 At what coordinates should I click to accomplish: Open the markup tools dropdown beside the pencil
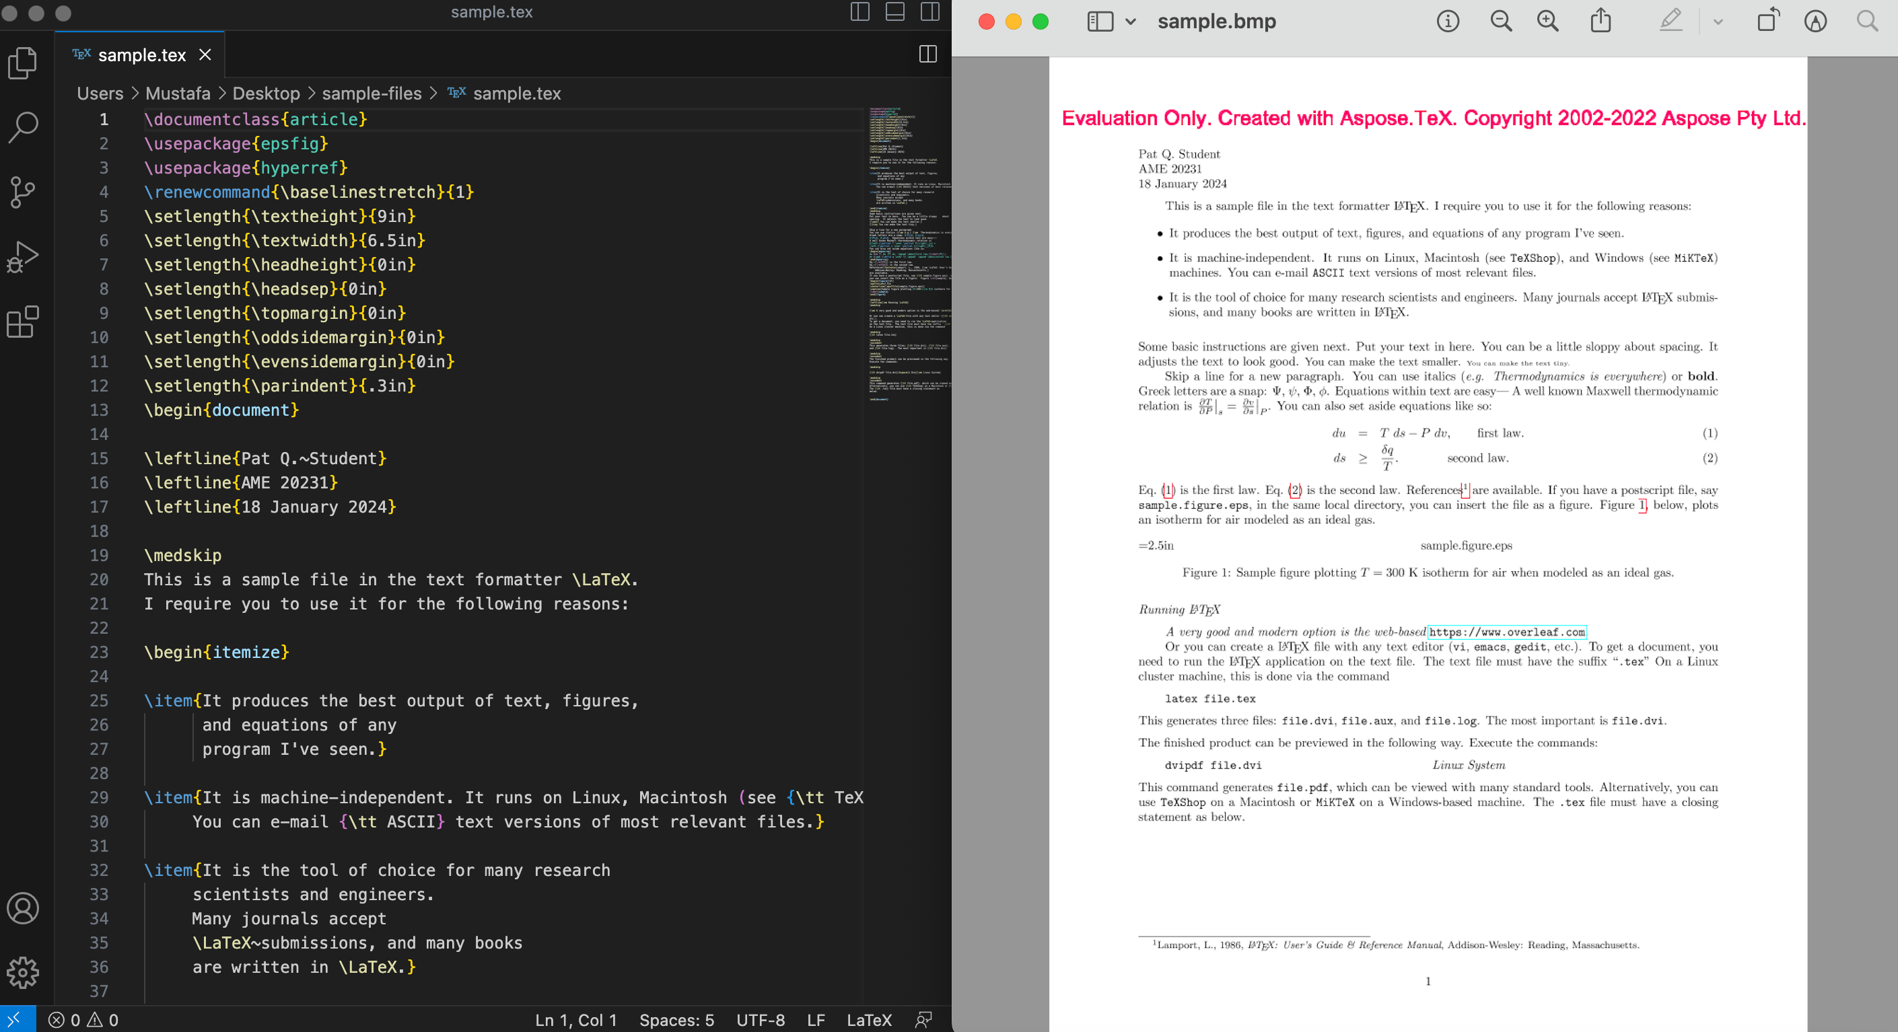[x=1718, y=23]
